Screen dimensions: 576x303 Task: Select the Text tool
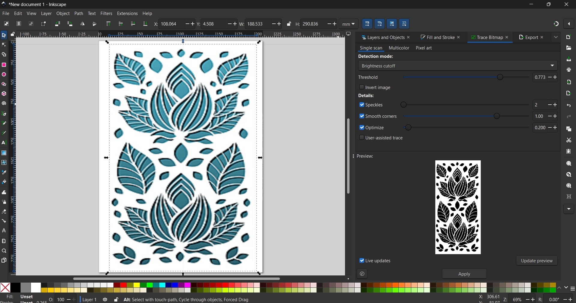pos(4,143)
